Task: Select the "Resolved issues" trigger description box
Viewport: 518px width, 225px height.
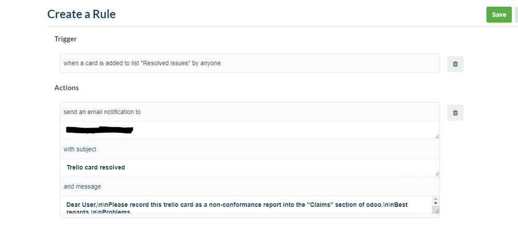Action: 250,63
